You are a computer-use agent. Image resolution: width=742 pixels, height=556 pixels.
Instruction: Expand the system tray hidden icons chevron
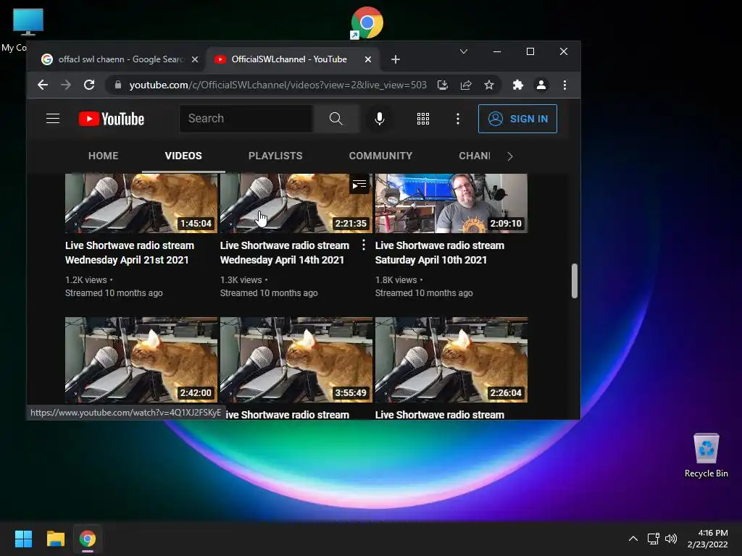633,539
